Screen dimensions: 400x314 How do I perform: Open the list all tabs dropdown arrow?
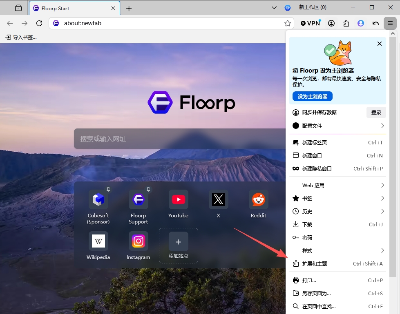pyautogui.click(x=274, y=8)
